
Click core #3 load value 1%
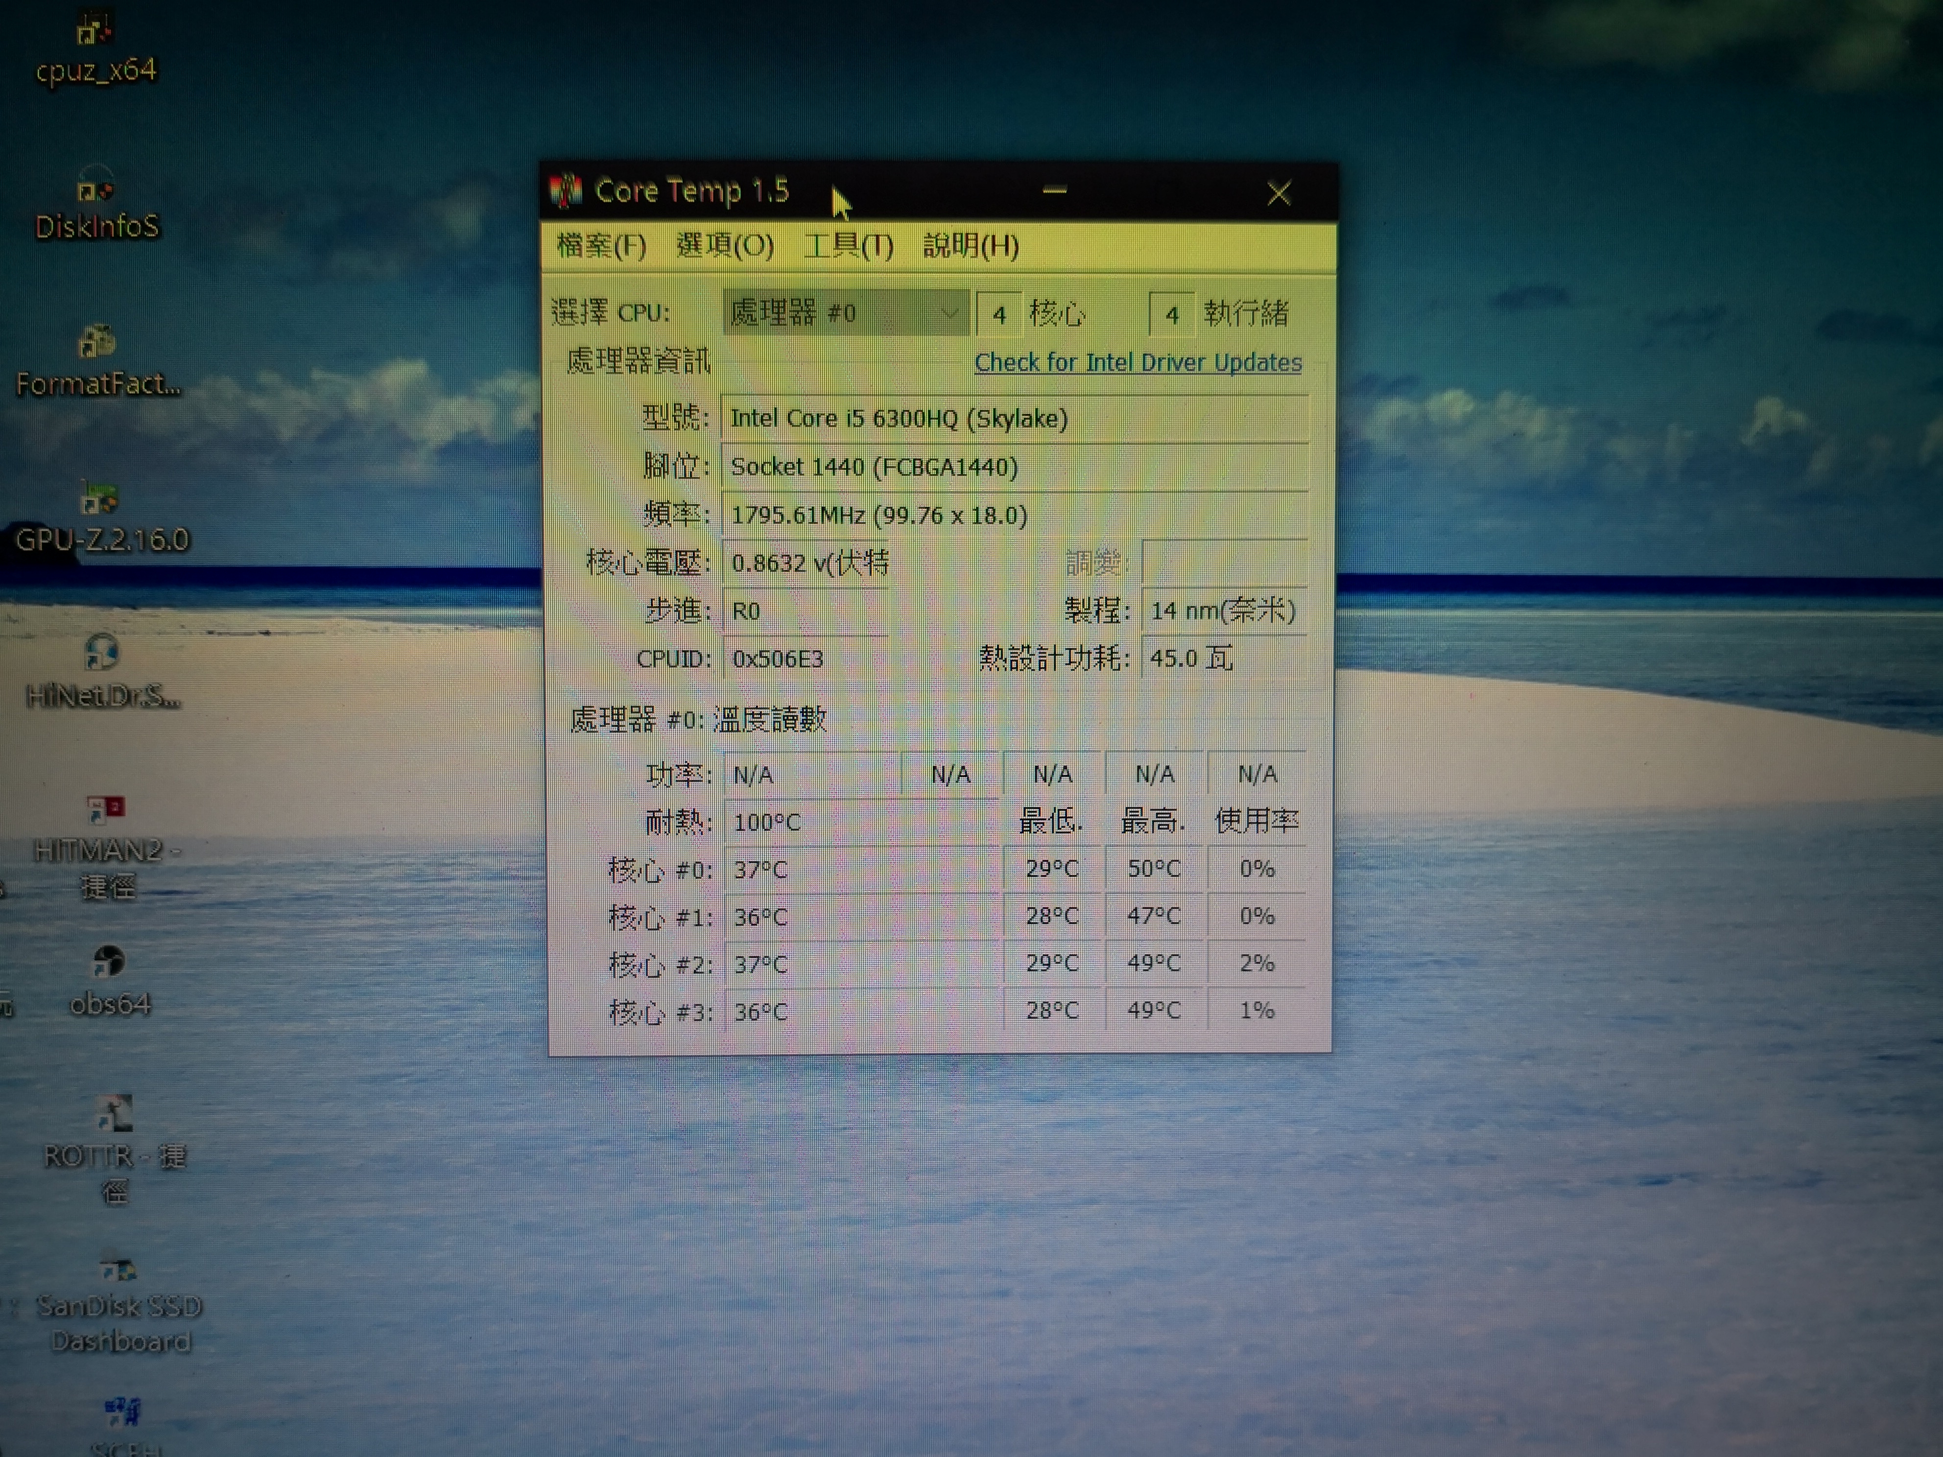click(x=1257, y=1011)
